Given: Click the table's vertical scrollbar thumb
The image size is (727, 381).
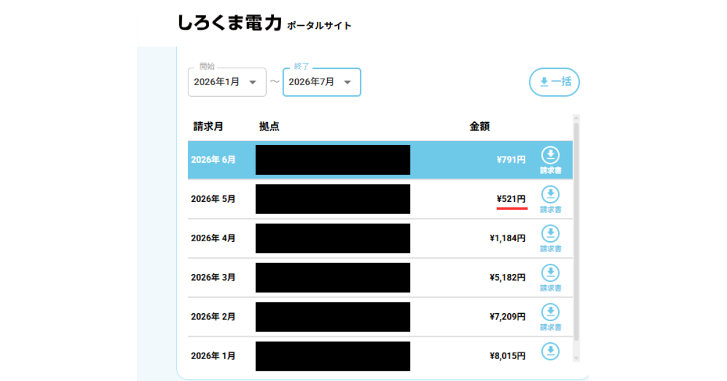Looking at the screenshot, I should pyautogui.click(x=576, y=232).
